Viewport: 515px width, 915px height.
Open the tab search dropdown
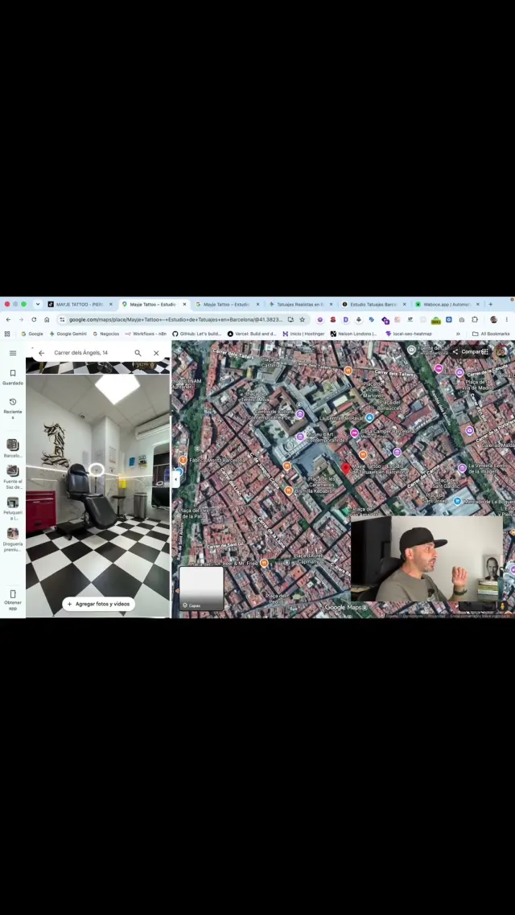tap(37, 304)
